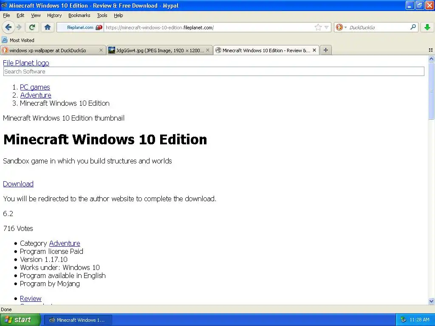Viewport: 435px width, 326px height.
Task: Open the tab groups grid icon
Action: click(x=431, y=50)
